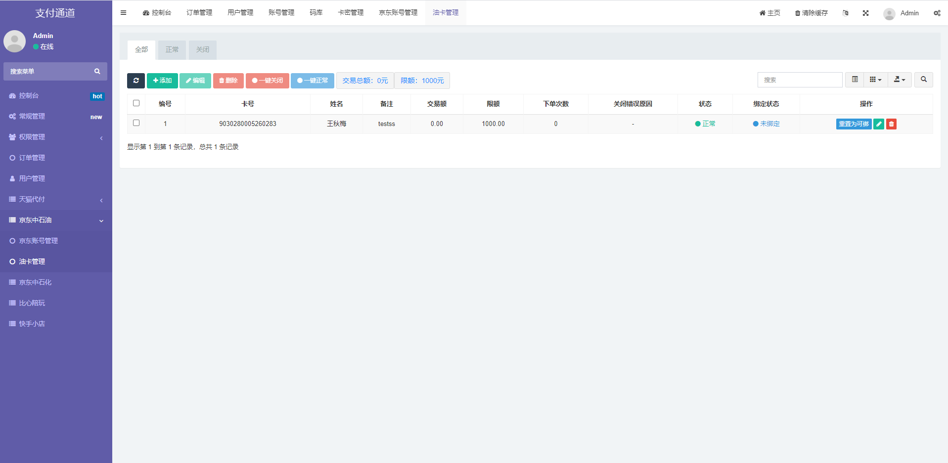Check the select-all checkbox in the table header
Viewport: 948px width, 463px height.
(x=136, y=103)
